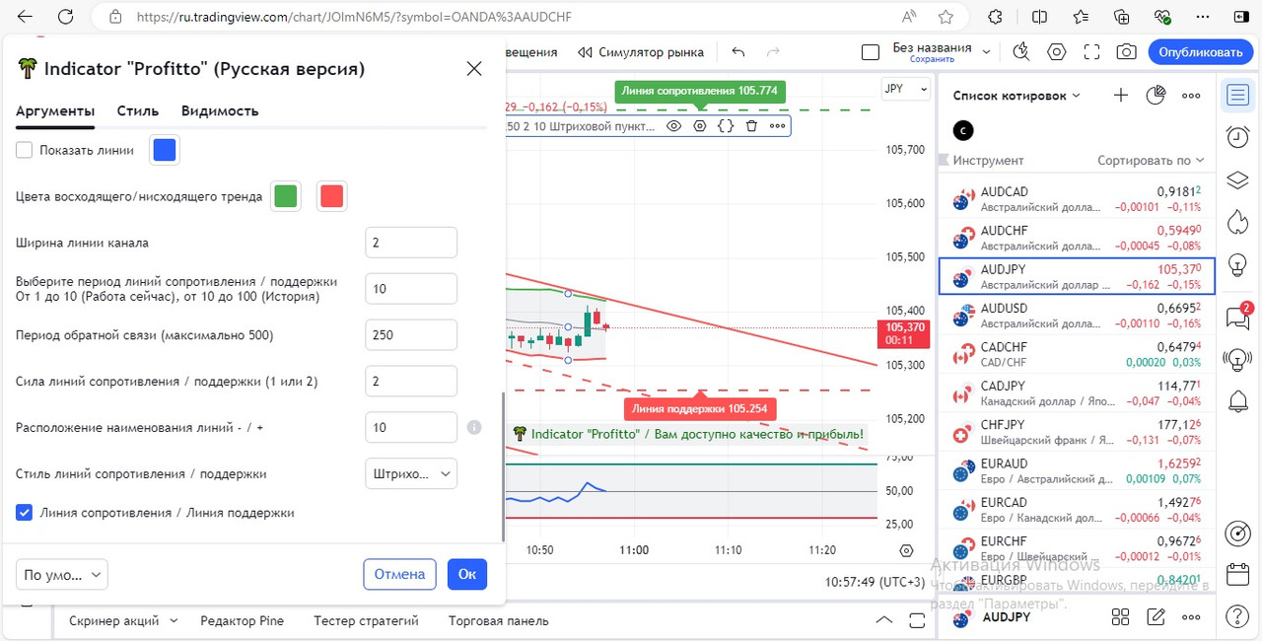The image size is (1262, 641).
Task: Click the "Период обратной связи" input with 250
Action: point(411,335)
